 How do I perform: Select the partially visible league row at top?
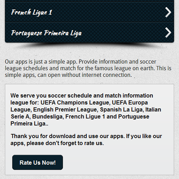click(x=89, y=1)
